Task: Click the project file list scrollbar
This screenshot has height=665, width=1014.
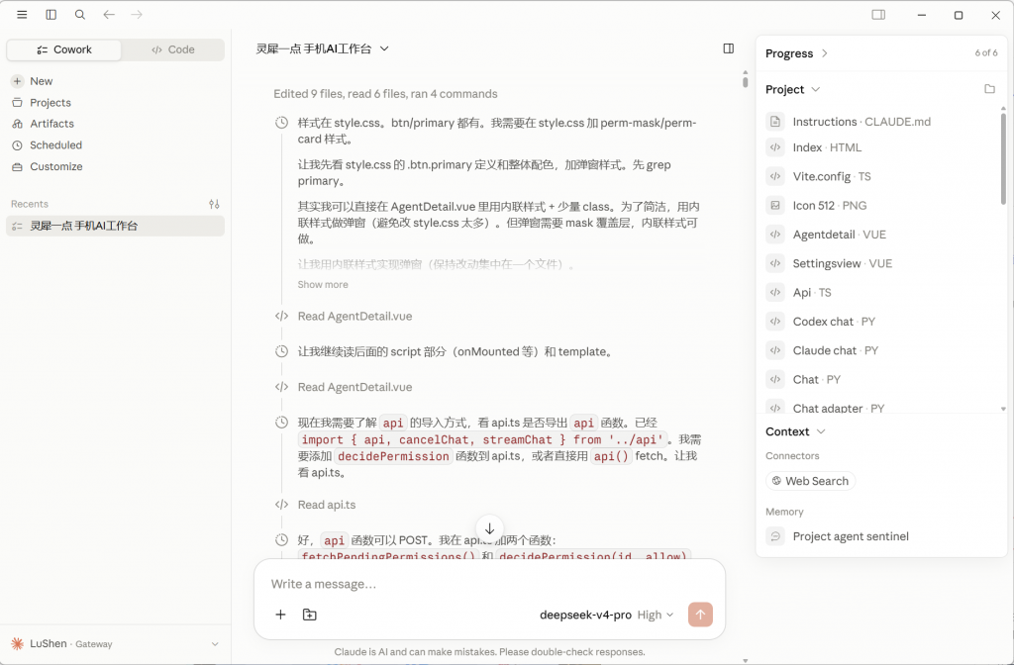Action: coord(1003,158)
